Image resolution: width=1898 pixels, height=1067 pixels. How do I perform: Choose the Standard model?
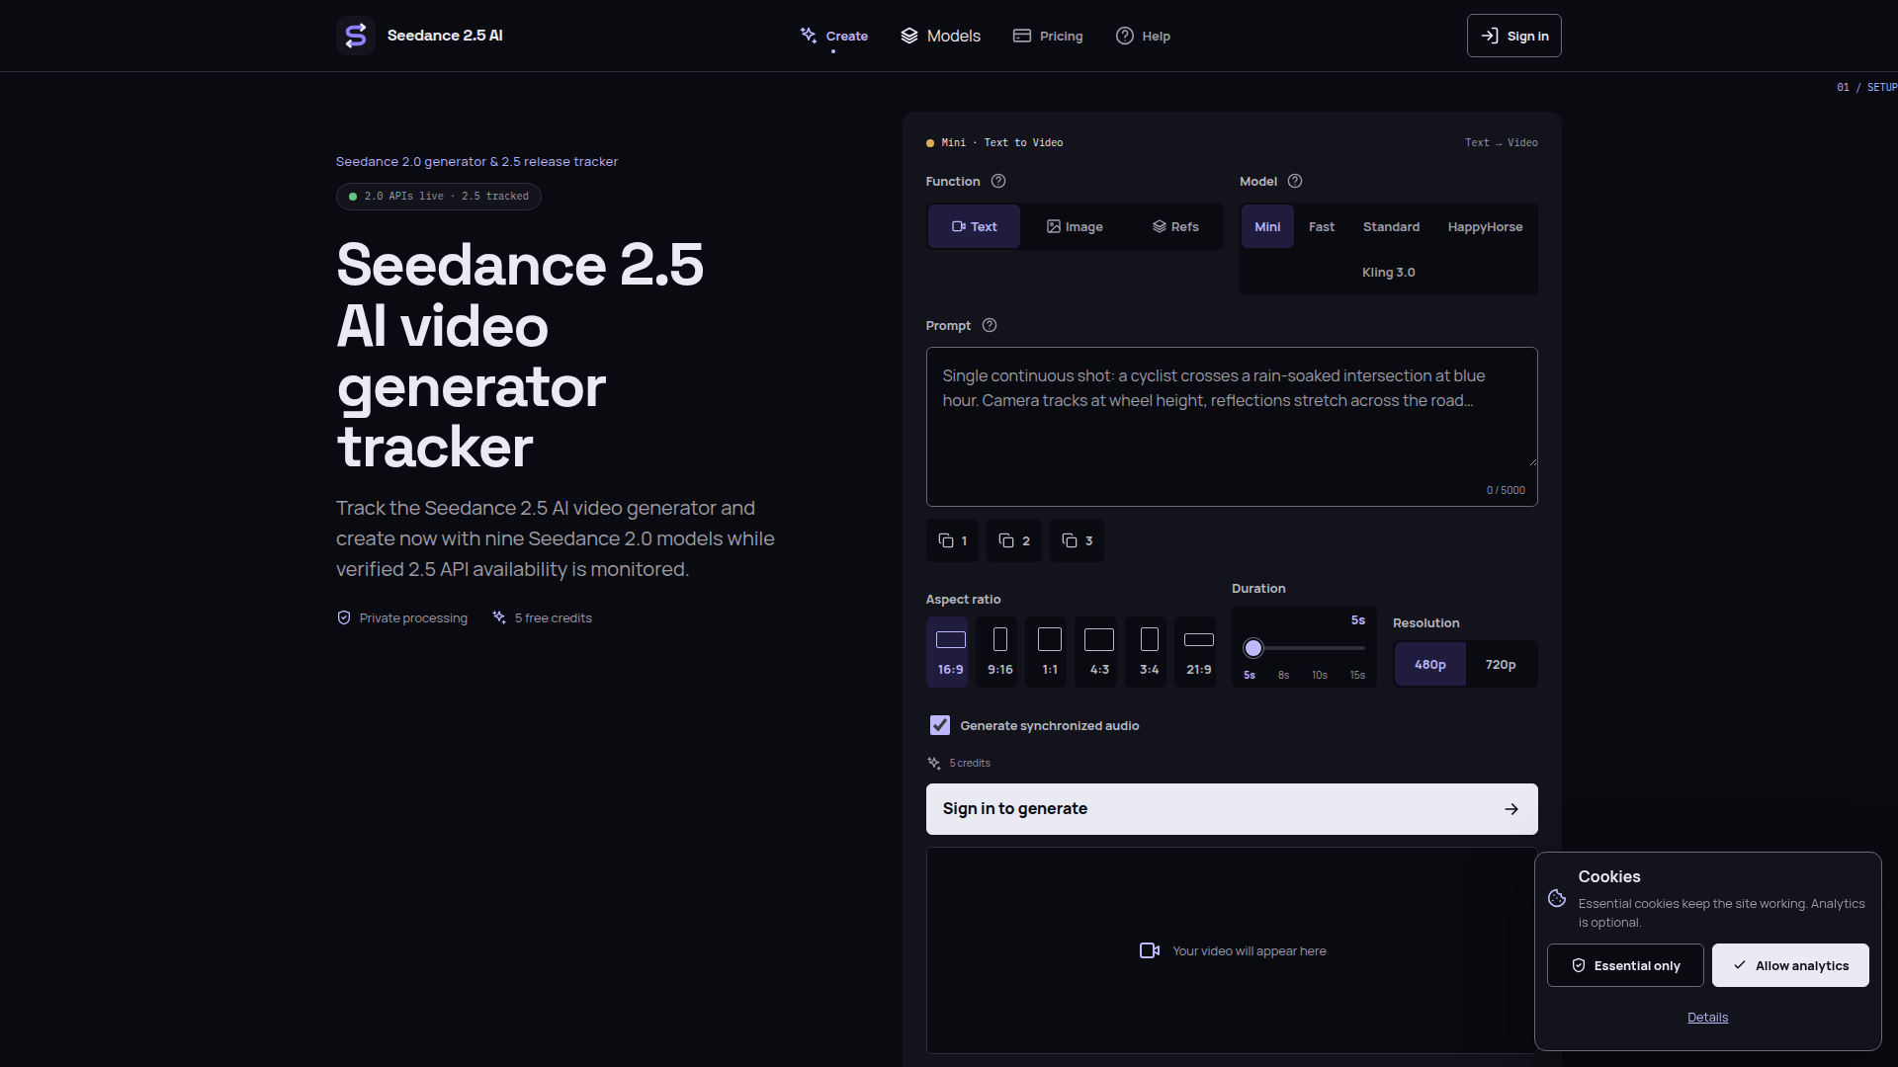click(x=1391, y=226)
